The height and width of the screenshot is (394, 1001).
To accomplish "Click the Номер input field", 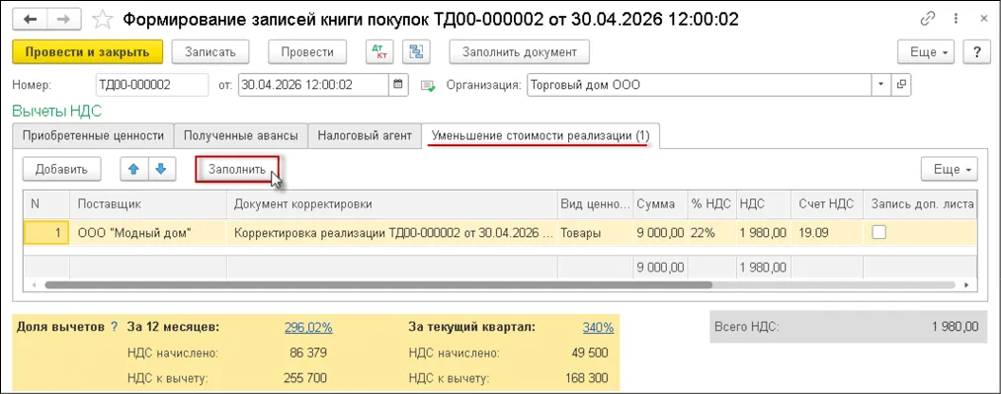I will tap(152, 84).
